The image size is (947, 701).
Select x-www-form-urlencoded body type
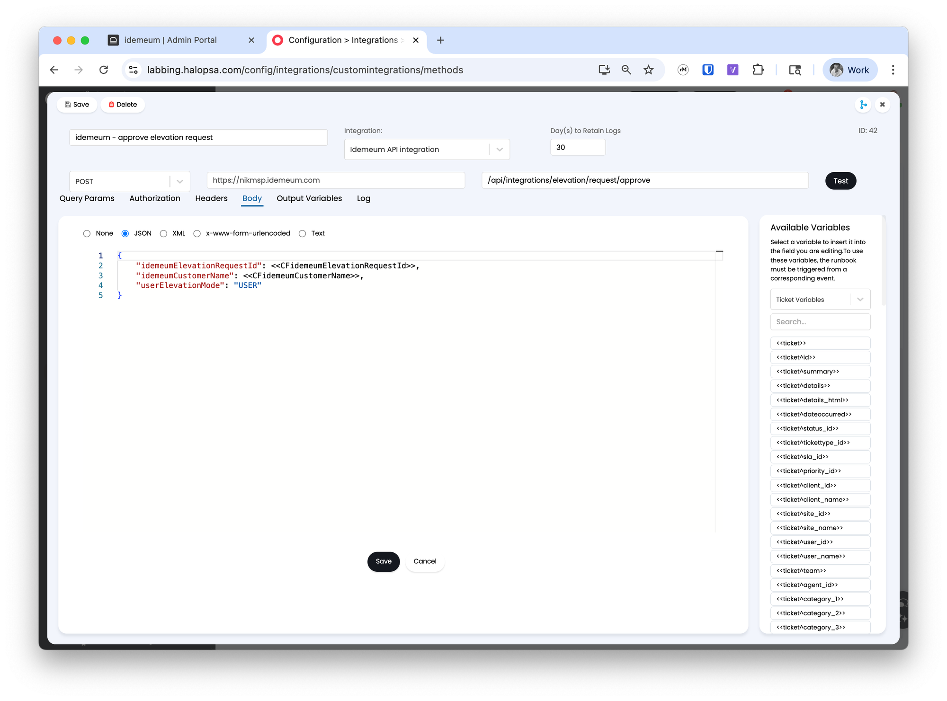pyautogui.click(x=197, y=233)
